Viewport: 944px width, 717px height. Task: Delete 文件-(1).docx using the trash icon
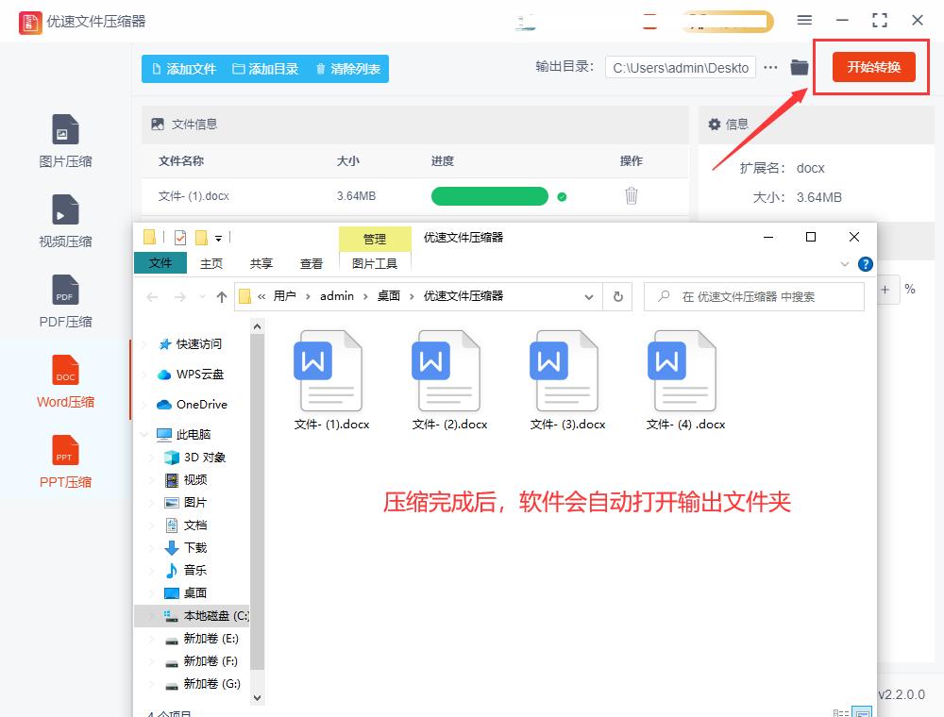point(632,196)
